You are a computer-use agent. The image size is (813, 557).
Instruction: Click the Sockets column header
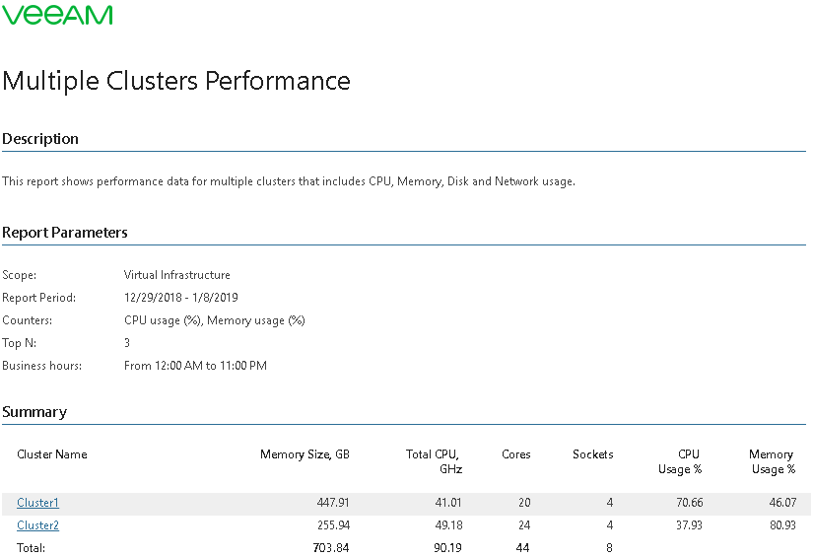click(592, 454)
